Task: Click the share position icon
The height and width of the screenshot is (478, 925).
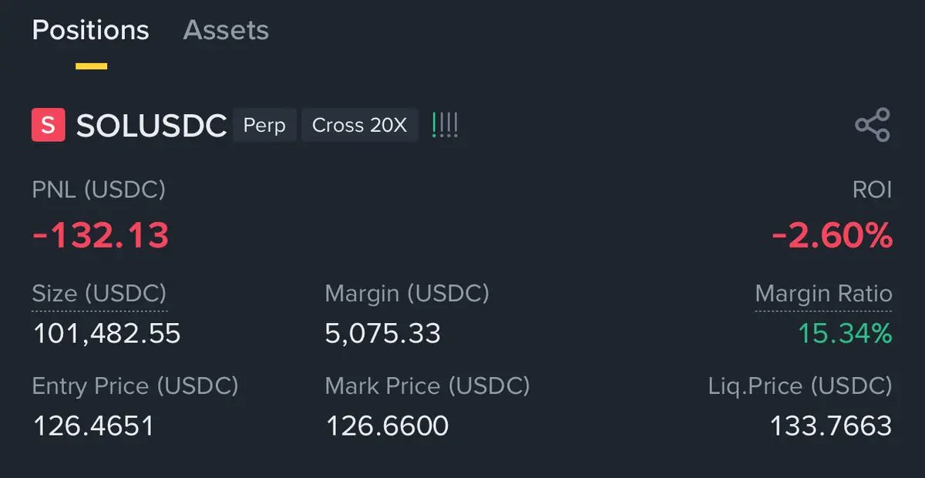Action: [873, 125]
